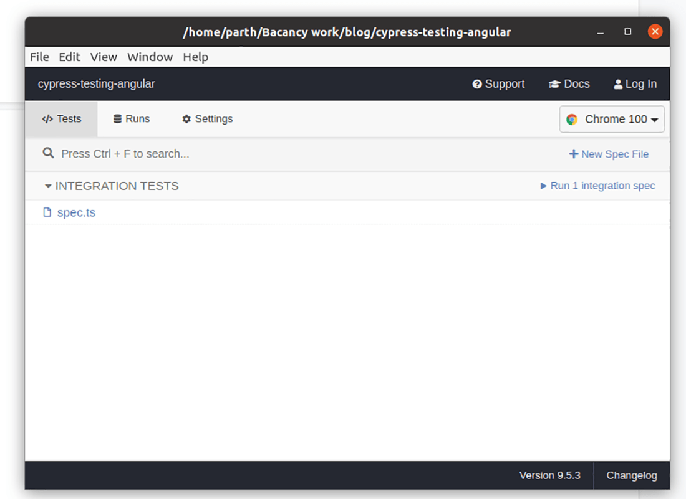Click the cypress-testing-angular project name

(x=96, y=84)
